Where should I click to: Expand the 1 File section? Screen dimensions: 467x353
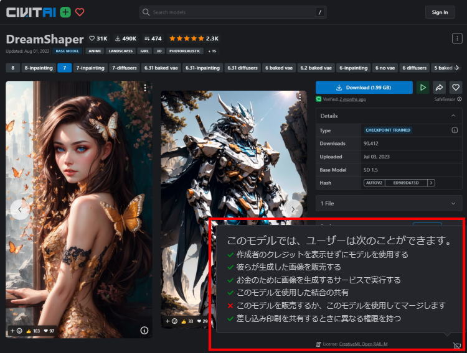389,203
